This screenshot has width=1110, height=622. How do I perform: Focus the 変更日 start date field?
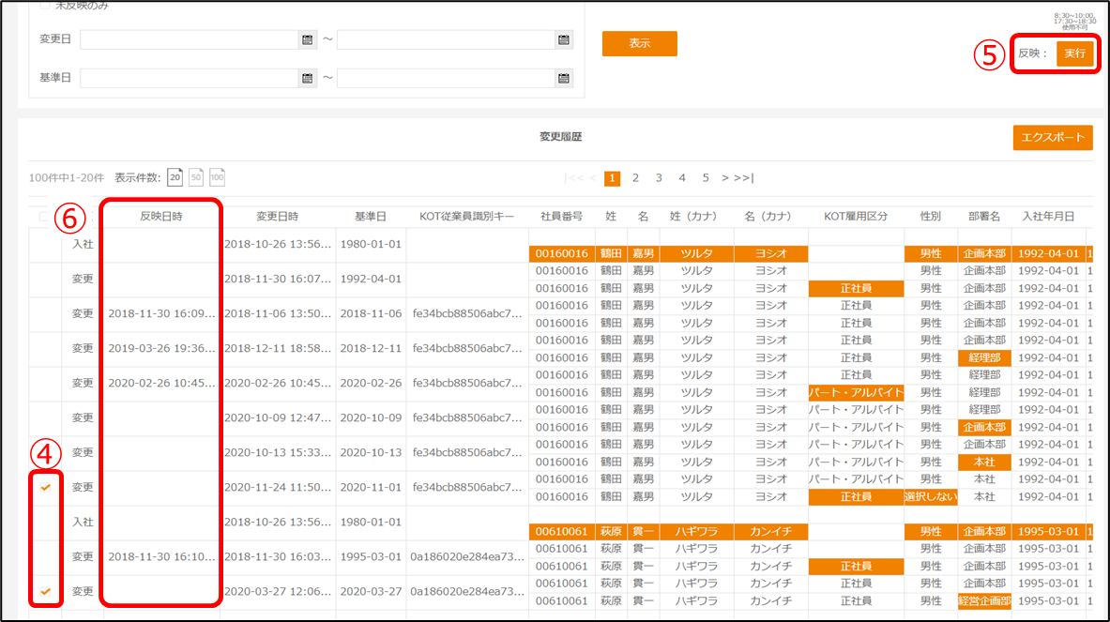click(190, 39)
